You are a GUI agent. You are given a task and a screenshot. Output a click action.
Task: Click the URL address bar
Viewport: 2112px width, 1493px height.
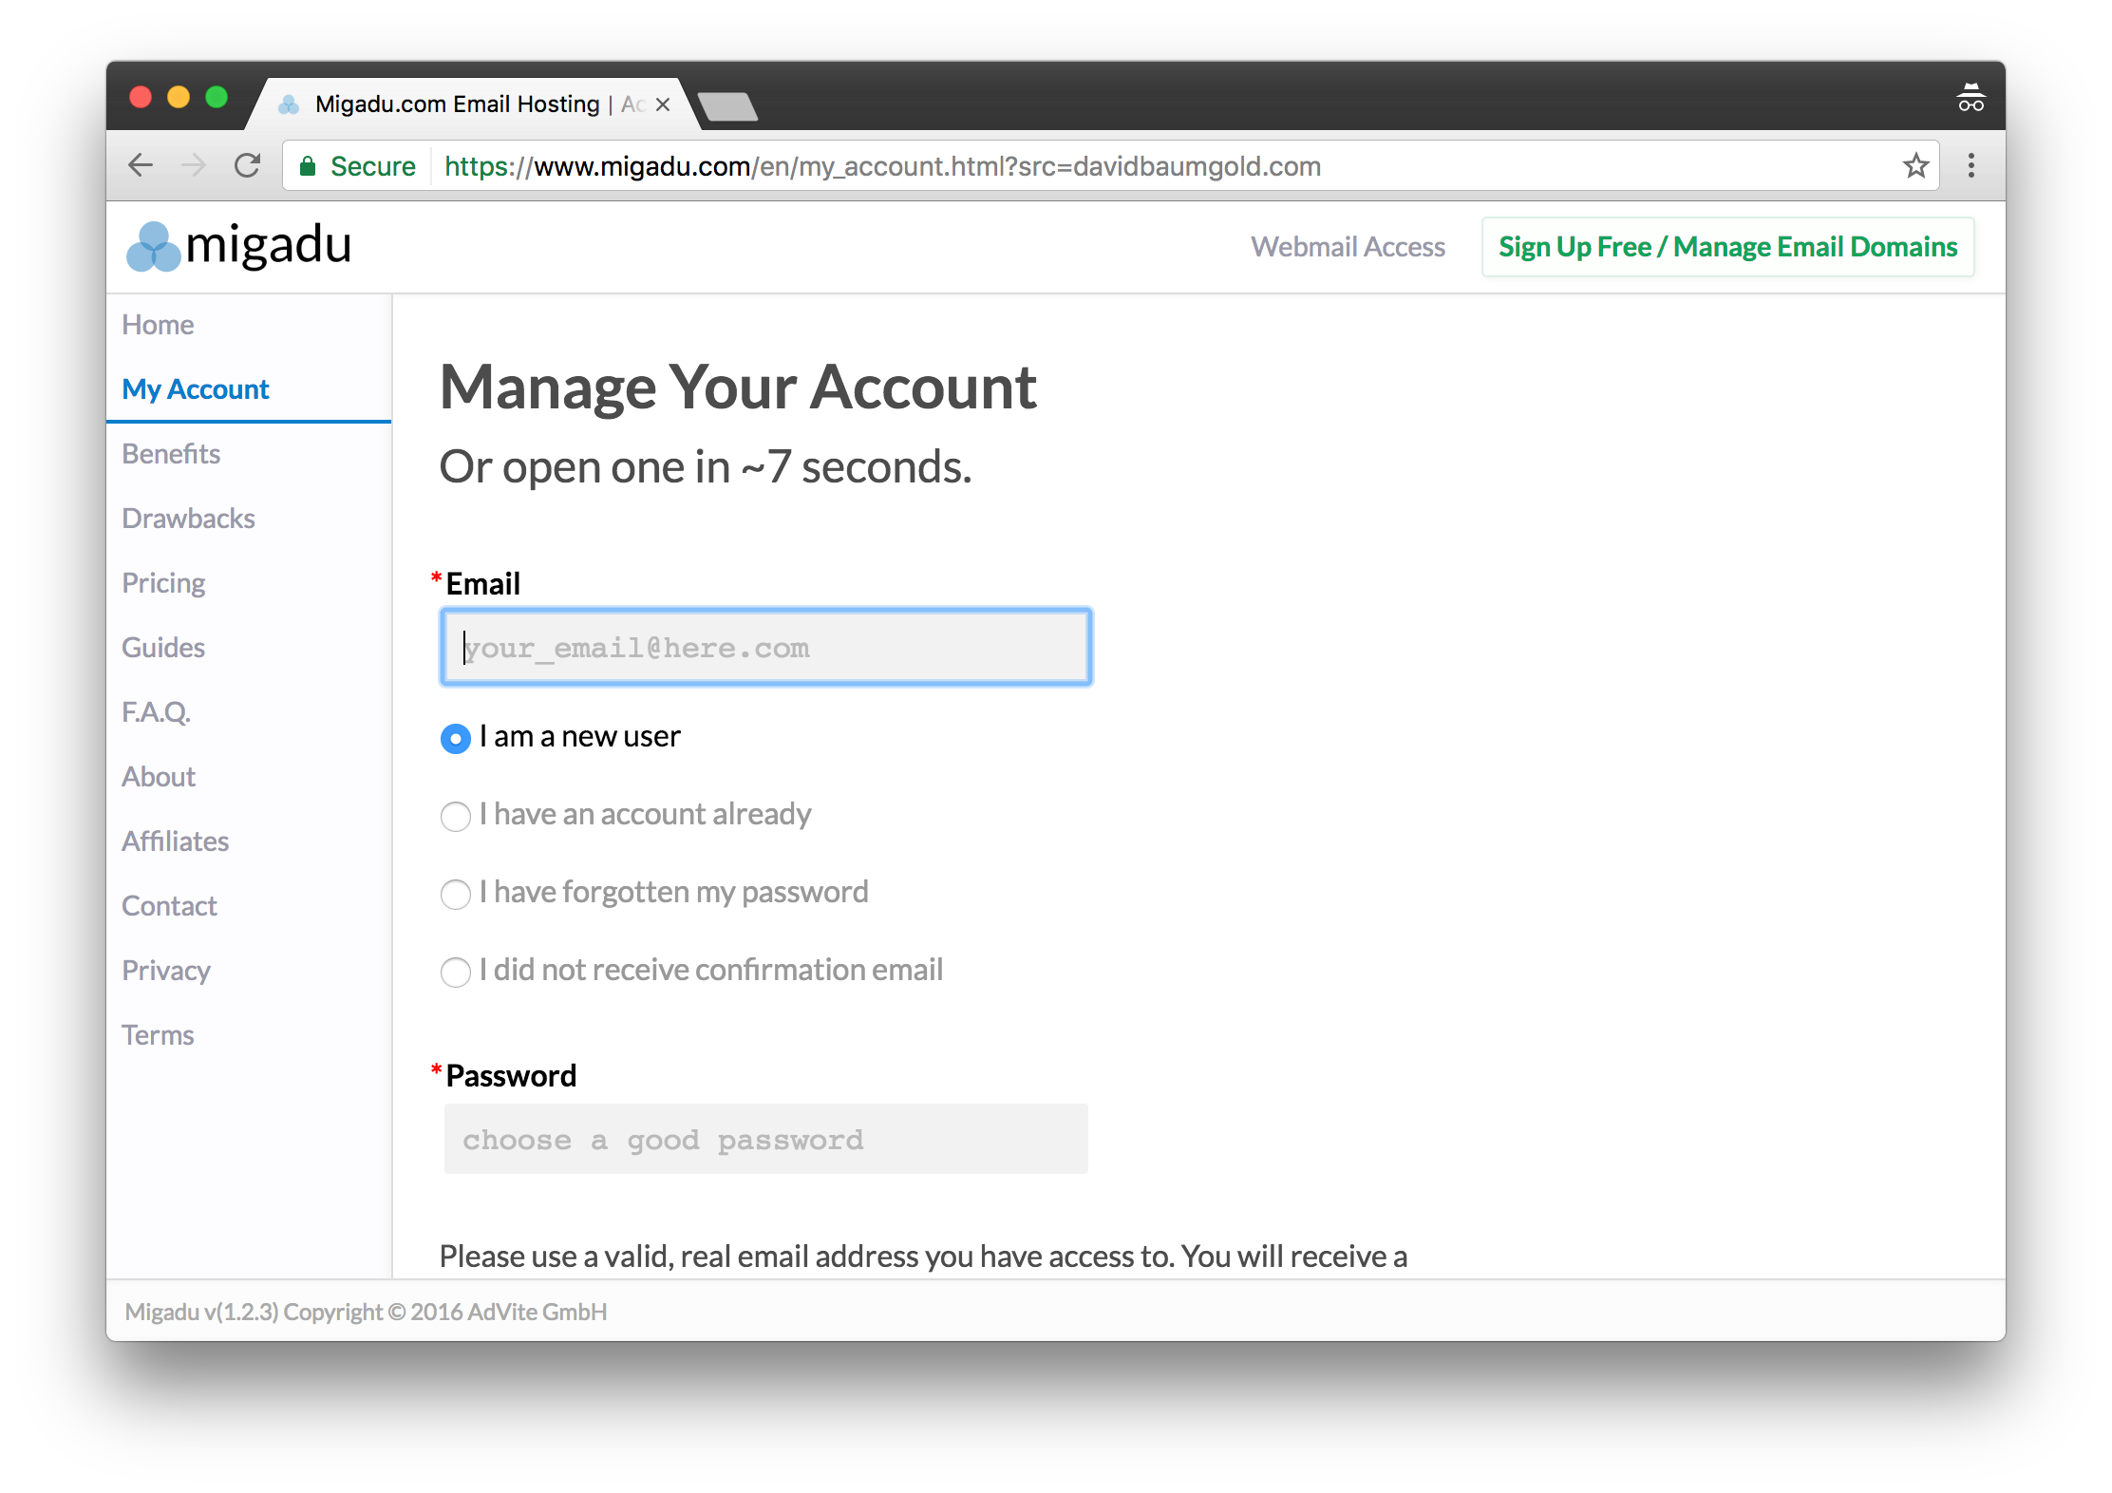[x=1111, y=166]
